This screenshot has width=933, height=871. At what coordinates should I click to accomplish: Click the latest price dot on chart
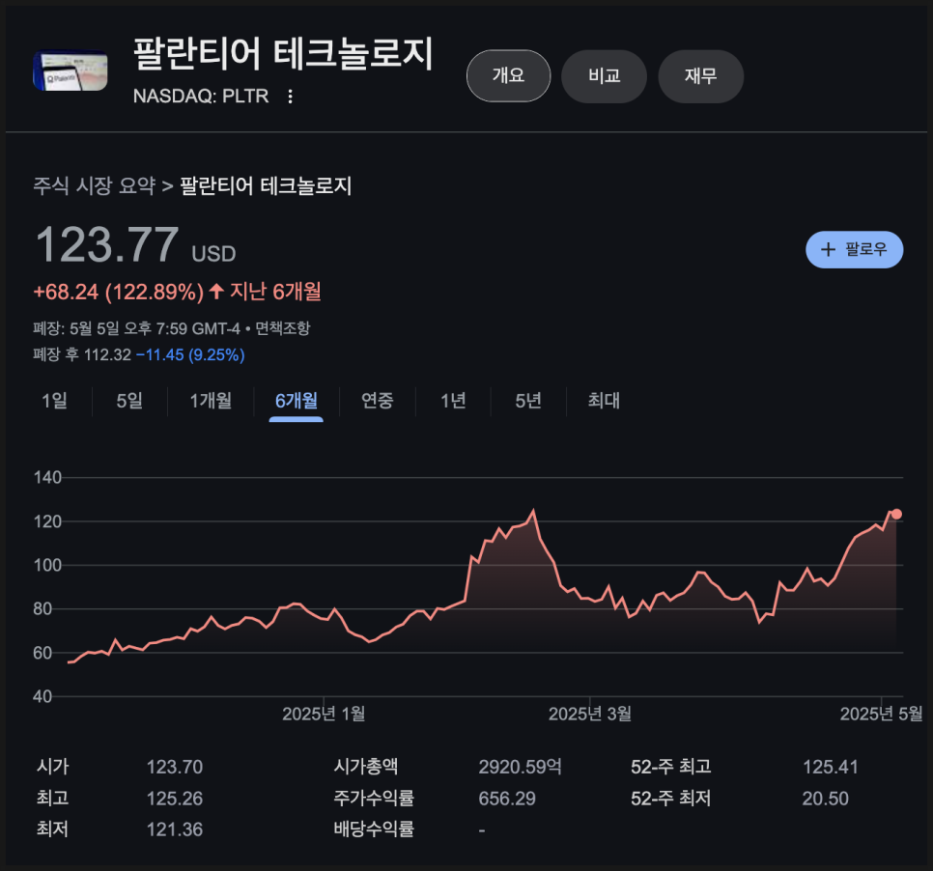pos(896,514)
